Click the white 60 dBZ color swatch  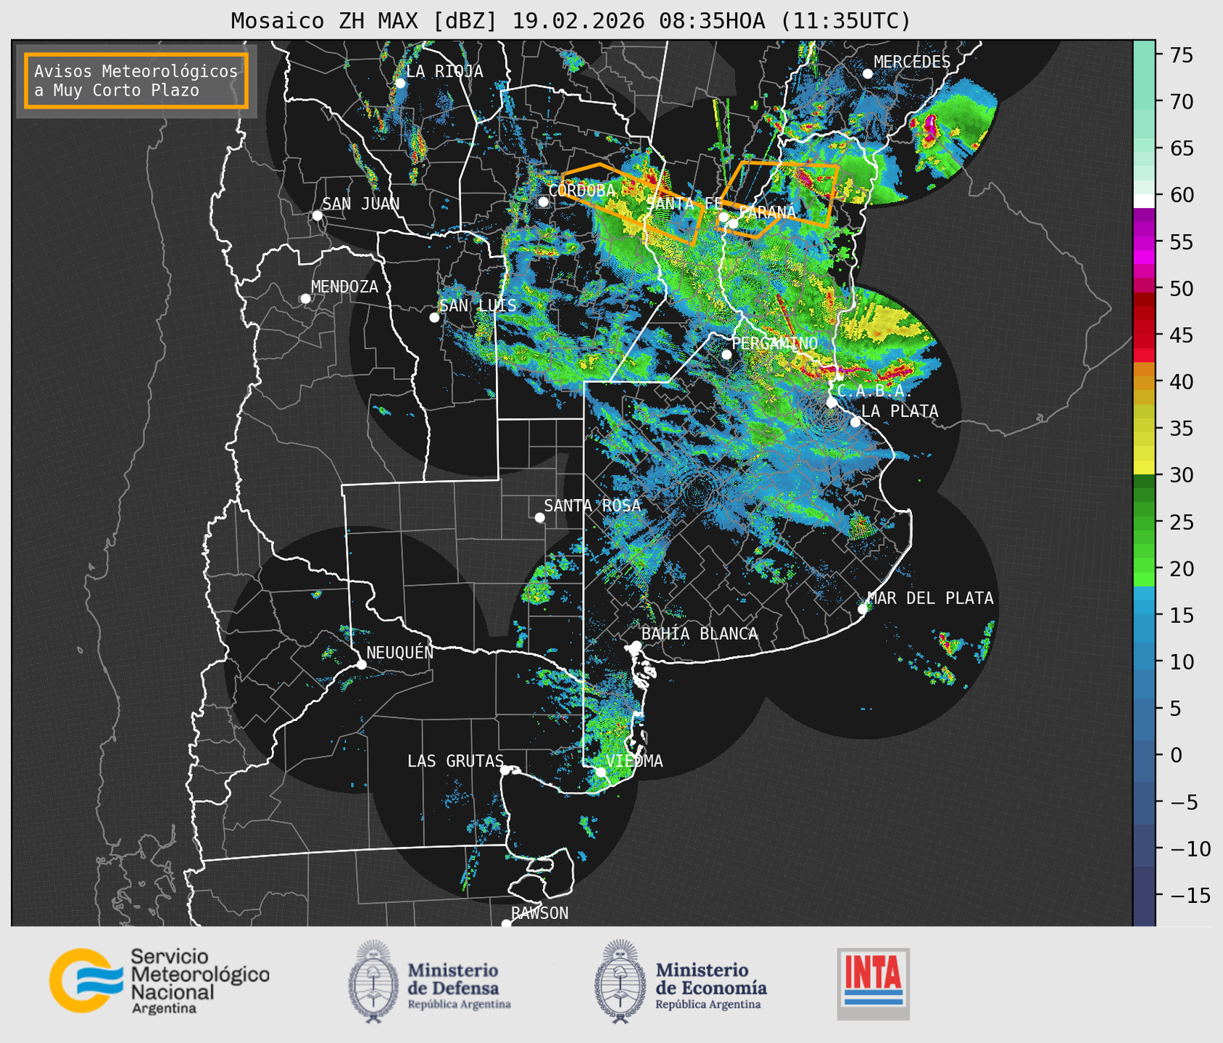tap(1144, 201)
